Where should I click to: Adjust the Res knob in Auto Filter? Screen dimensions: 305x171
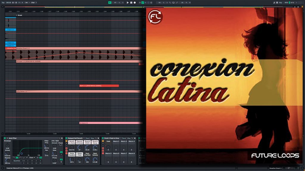46,153
